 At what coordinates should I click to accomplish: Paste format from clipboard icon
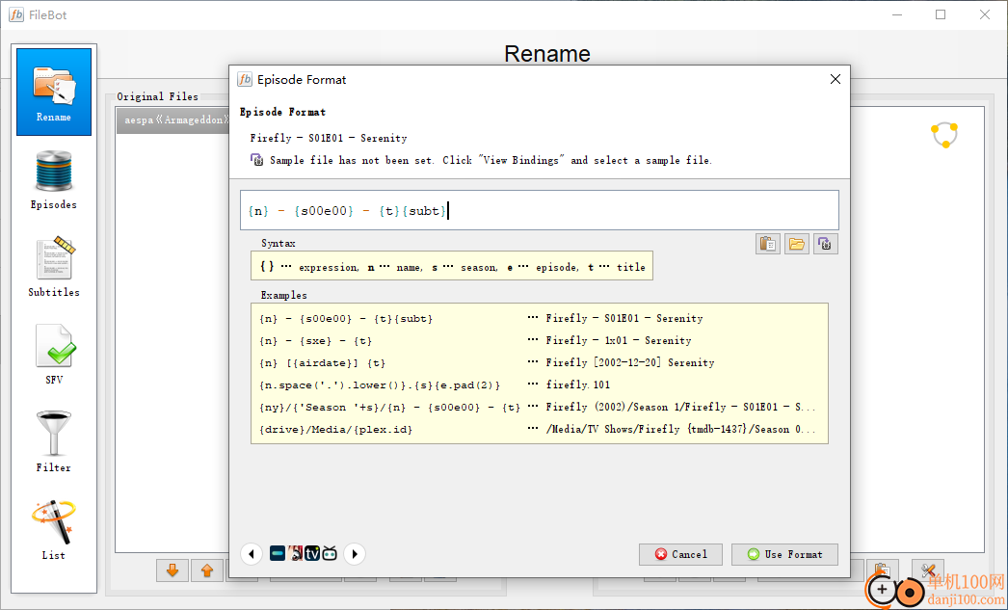[768, 244]
